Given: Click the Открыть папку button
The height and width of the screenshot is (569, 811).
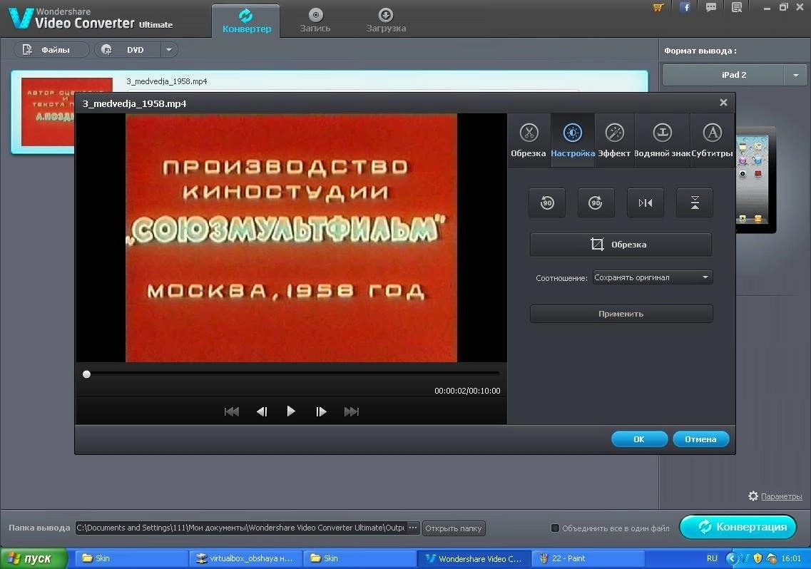Looking at the screenshot, I should [454, 528].
